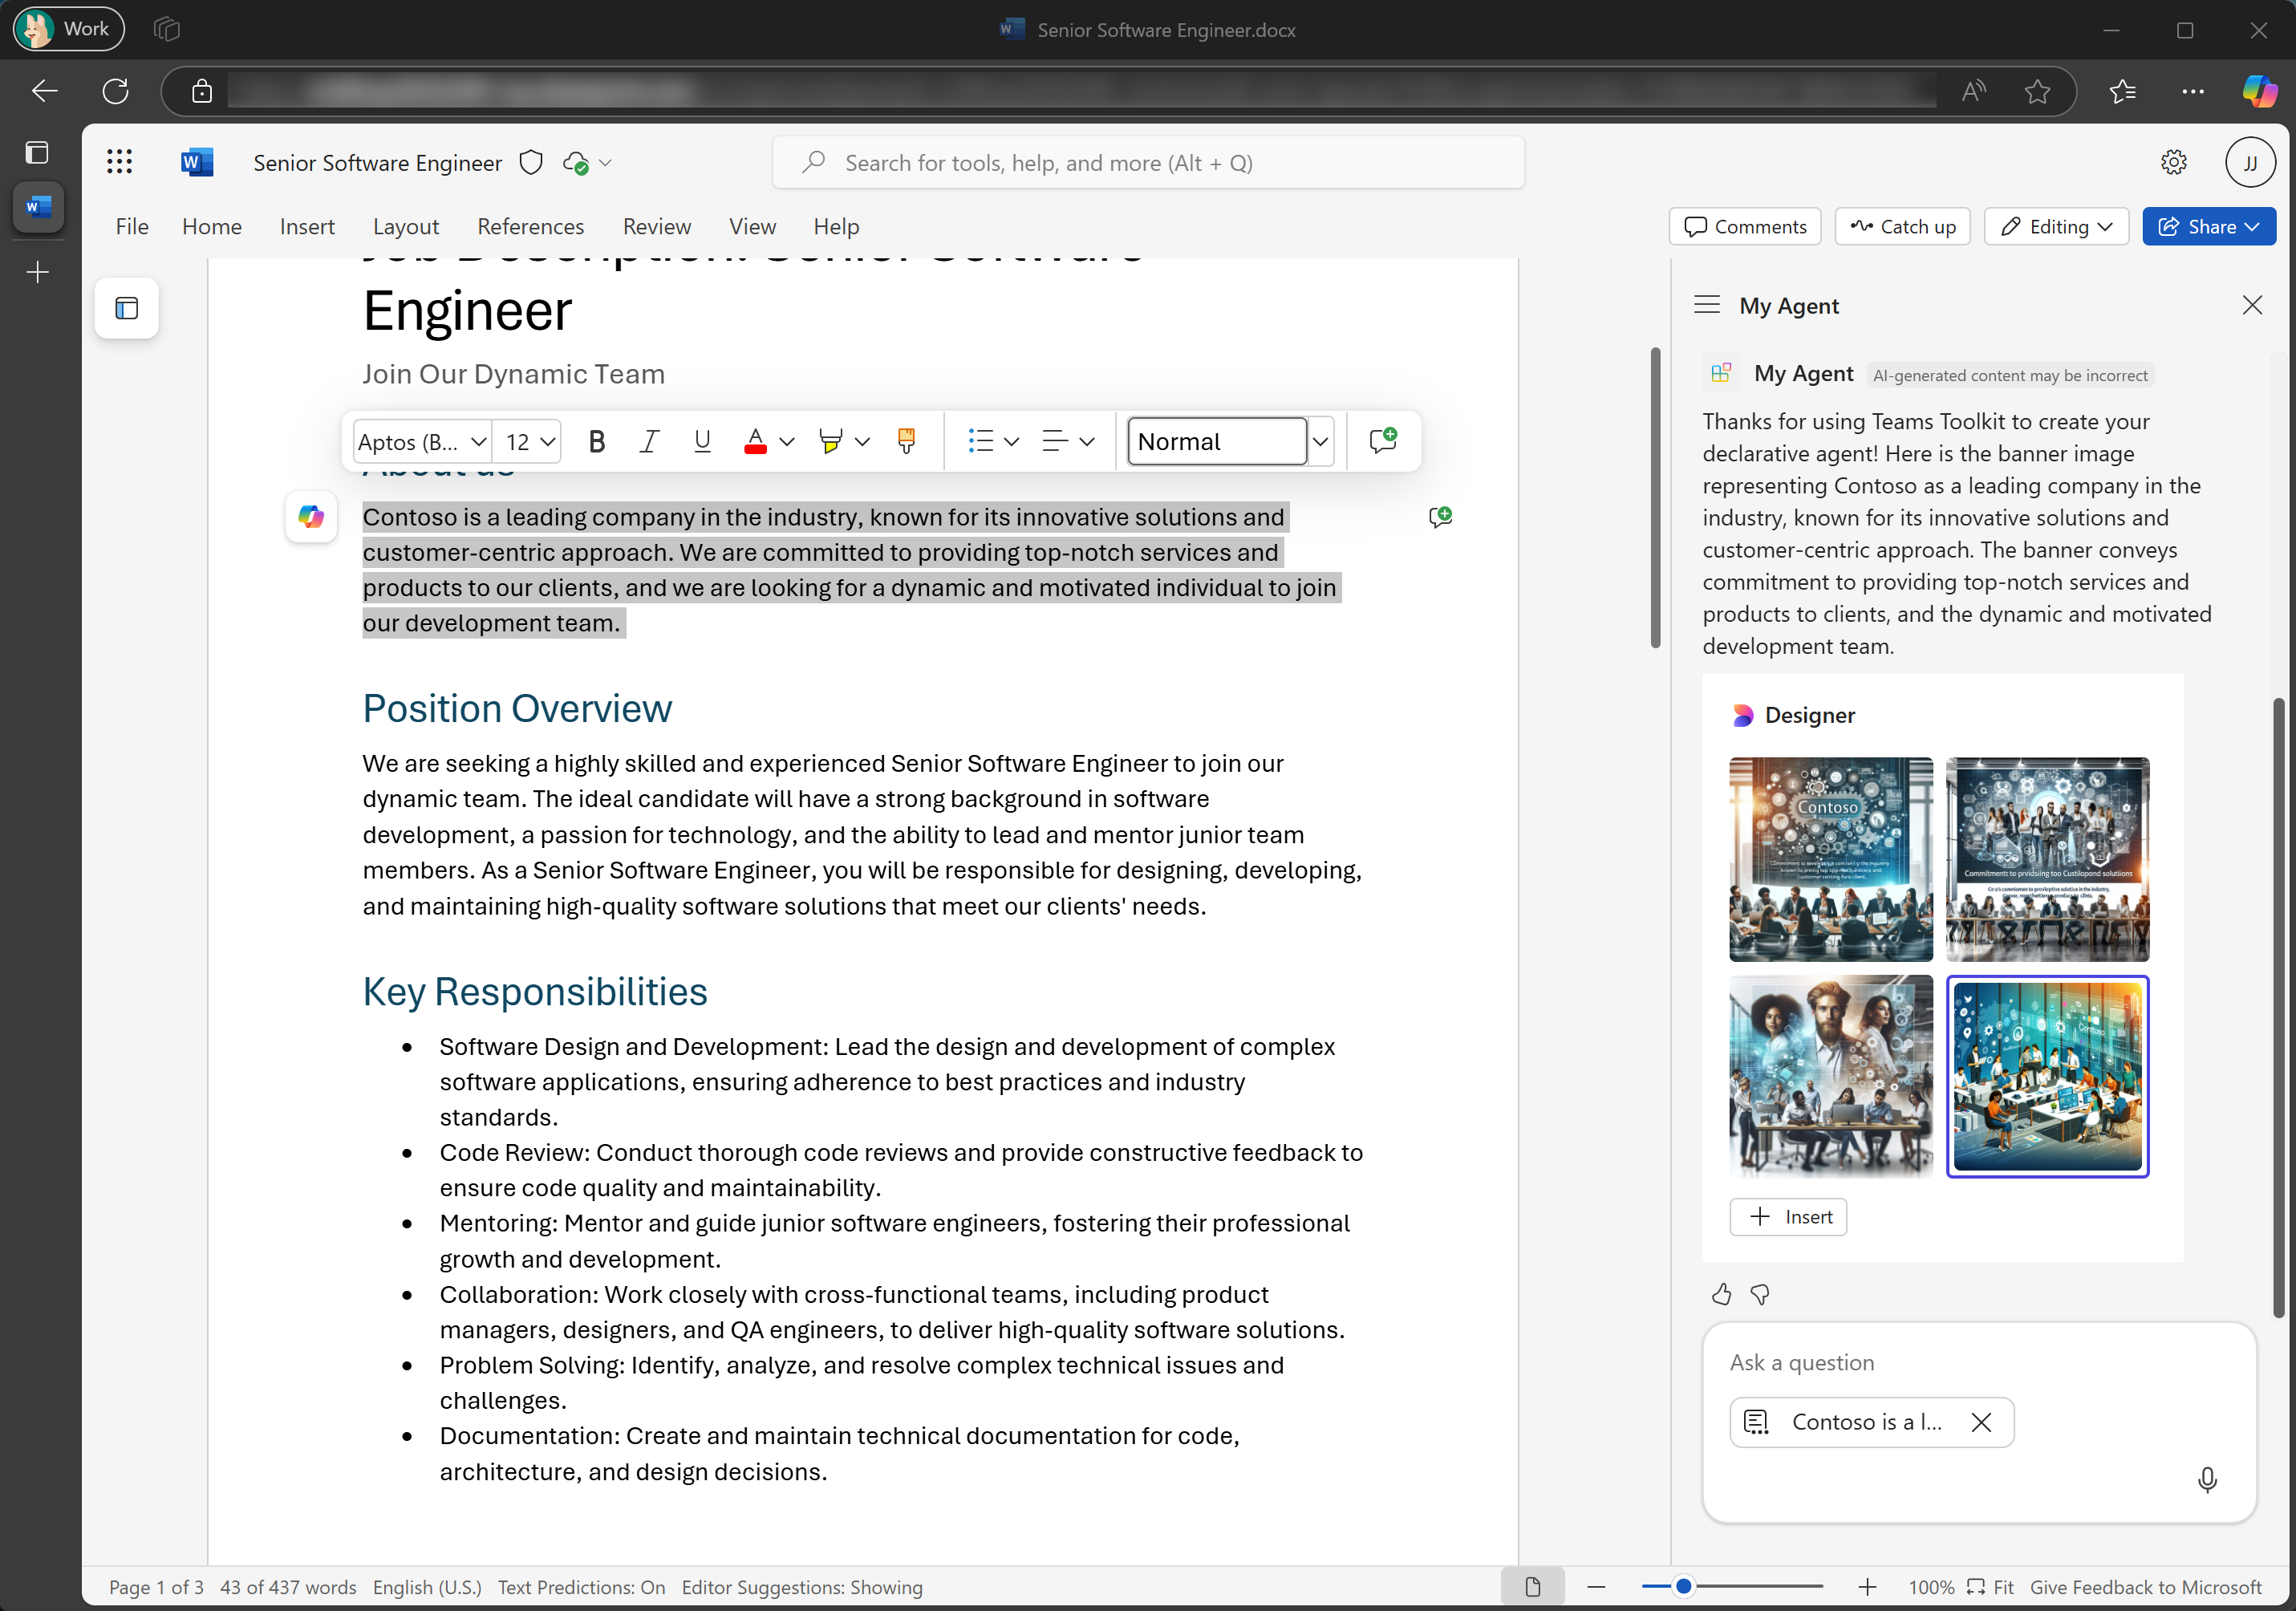Open the Word app launcher grid

pos(120,162)
